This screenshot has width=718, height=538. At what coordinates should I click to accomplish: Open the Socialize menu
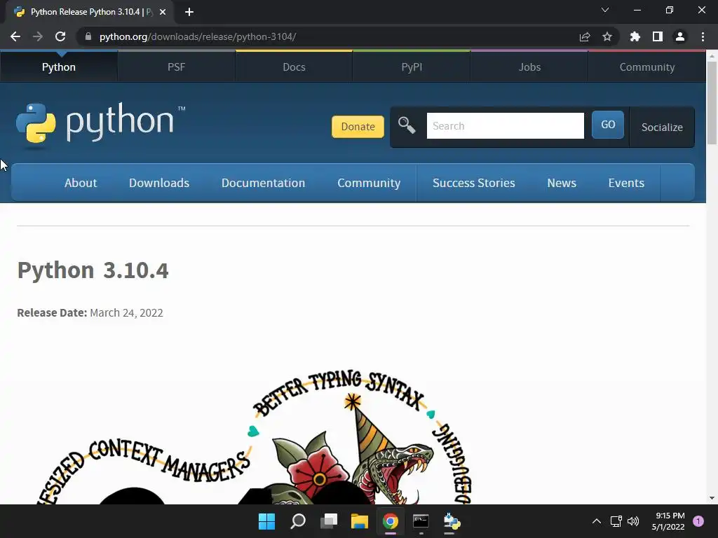662,127
